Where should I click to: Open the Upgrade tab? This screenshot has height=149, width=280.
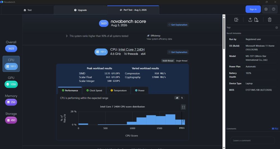coord(80,10)
